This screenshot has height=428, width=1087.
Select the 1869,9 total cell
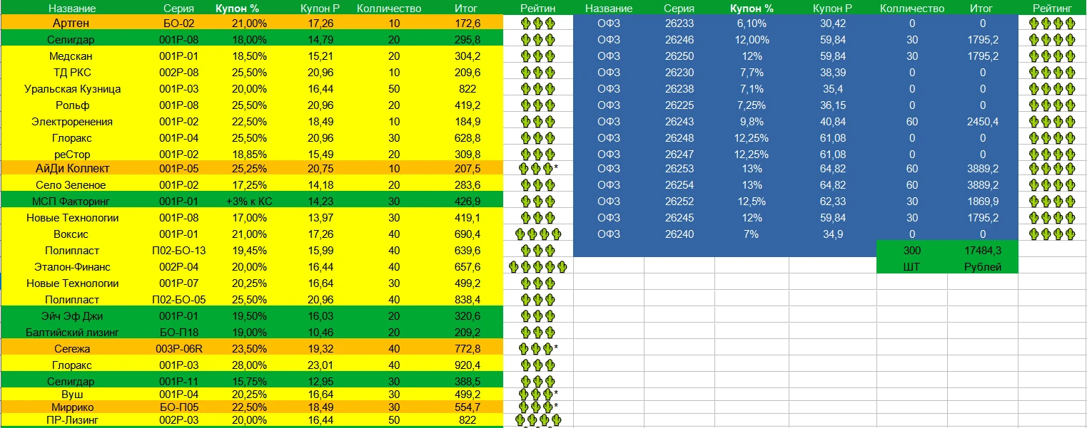coord(983,202)
